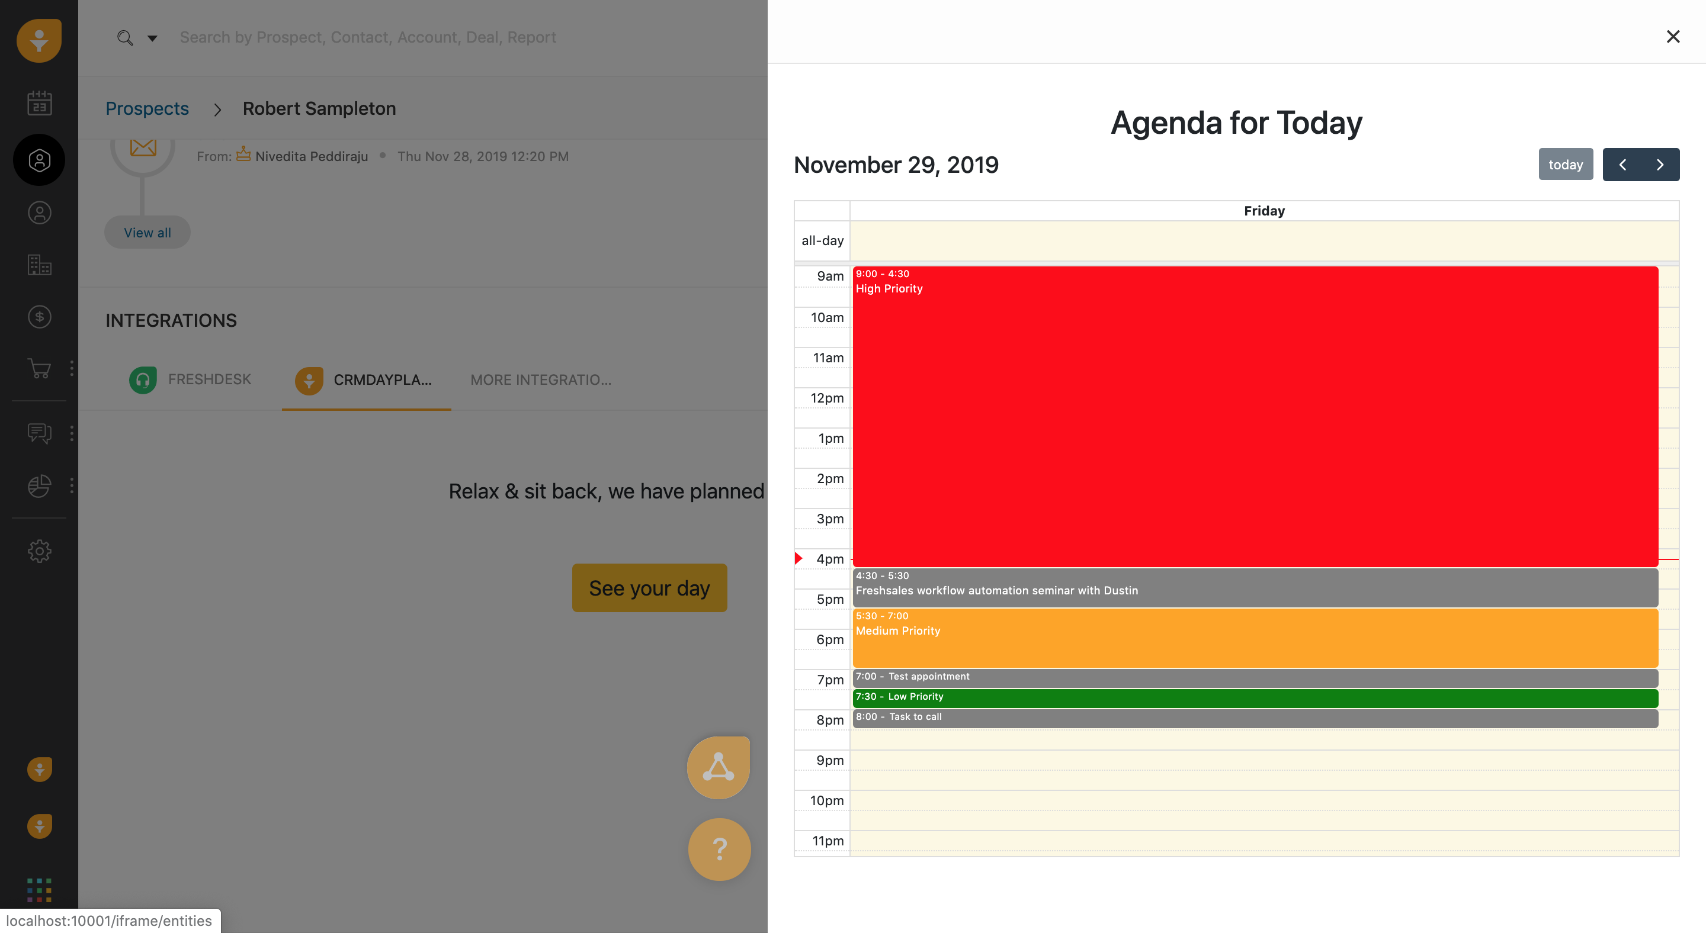
Task: Go to next day using right chevron
Action: point(1659,164)
